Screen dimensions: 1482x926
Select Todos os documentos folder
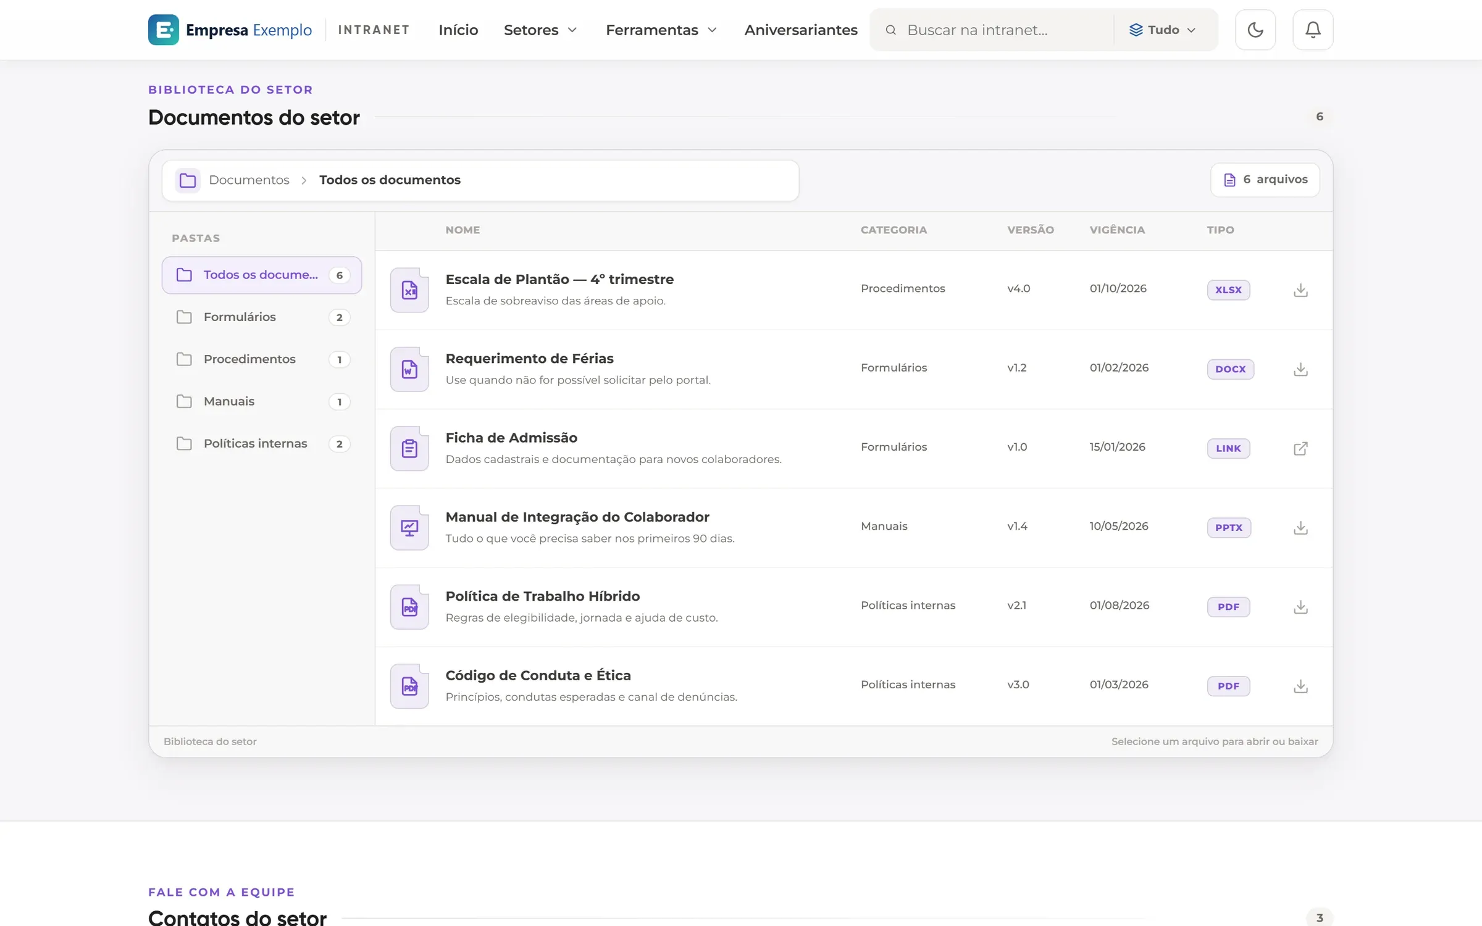click(x=262, y=275)
